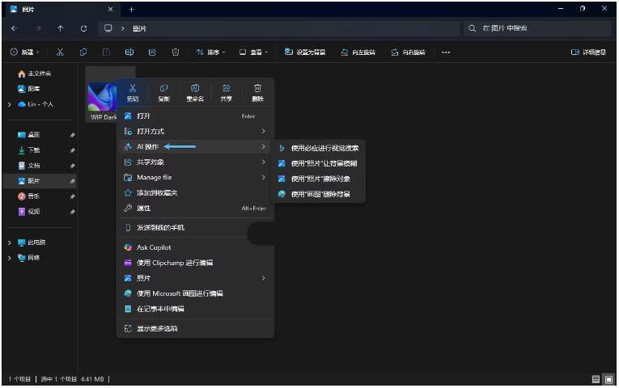Click 向左旋转 toolbar button
619x388 pixels.
pos(358,52)
